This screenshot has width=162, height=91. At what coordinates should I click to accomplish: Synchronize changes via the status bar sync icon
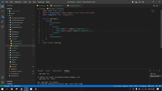12,86
